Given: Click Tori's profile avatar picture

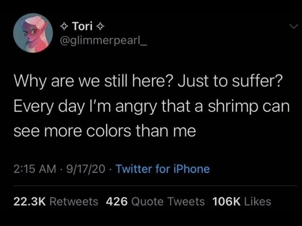Looking at the screenshot, I should pos(33,33).
